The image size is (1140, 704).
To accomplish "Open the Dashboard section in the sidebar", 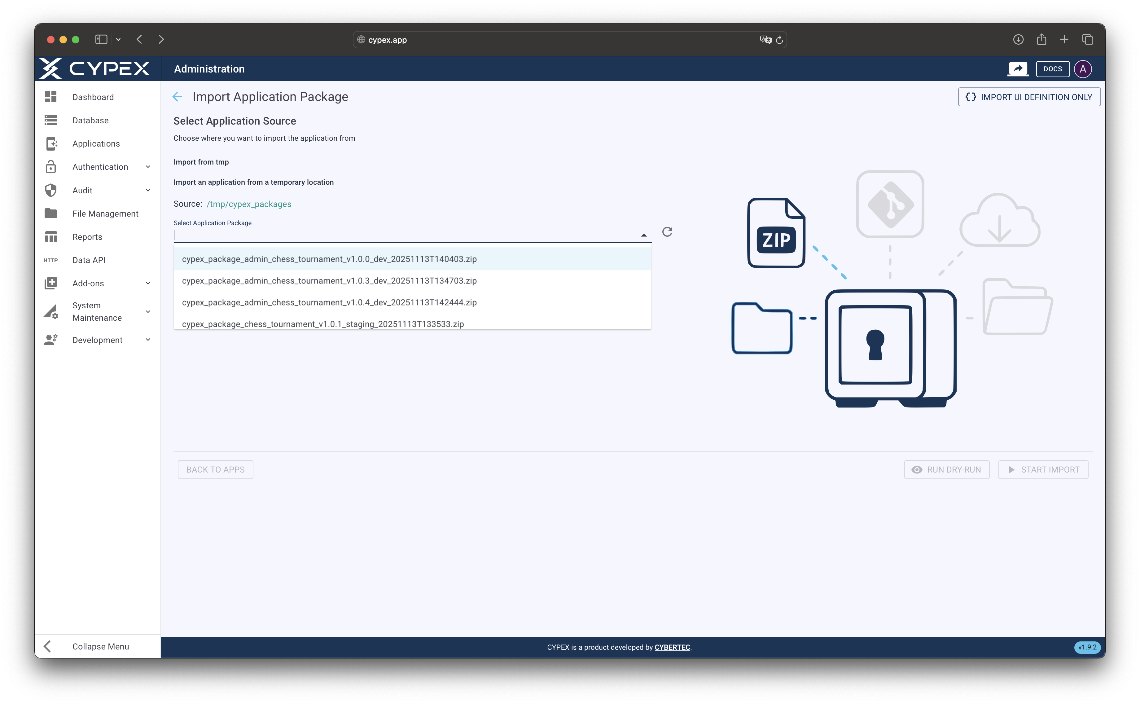I will point(51,97).
